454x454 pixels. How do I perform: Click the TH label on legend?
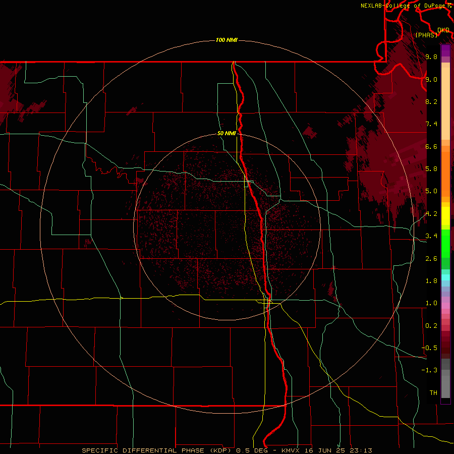click(433, 392)
